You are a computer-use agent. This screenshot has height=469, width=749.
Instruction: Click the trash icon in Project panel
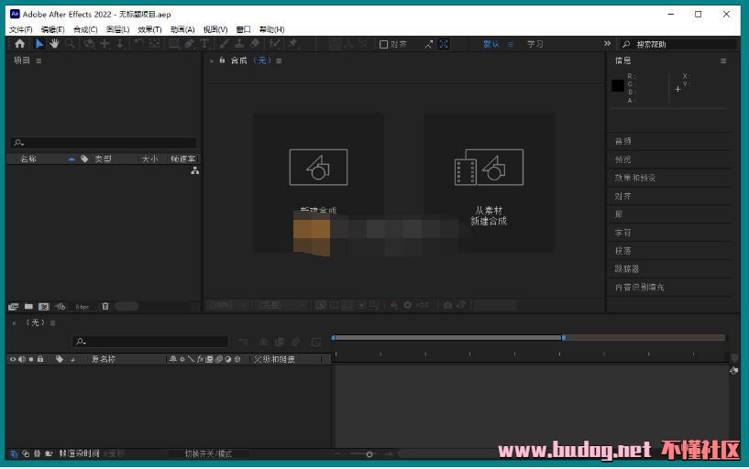coord(105,306)
